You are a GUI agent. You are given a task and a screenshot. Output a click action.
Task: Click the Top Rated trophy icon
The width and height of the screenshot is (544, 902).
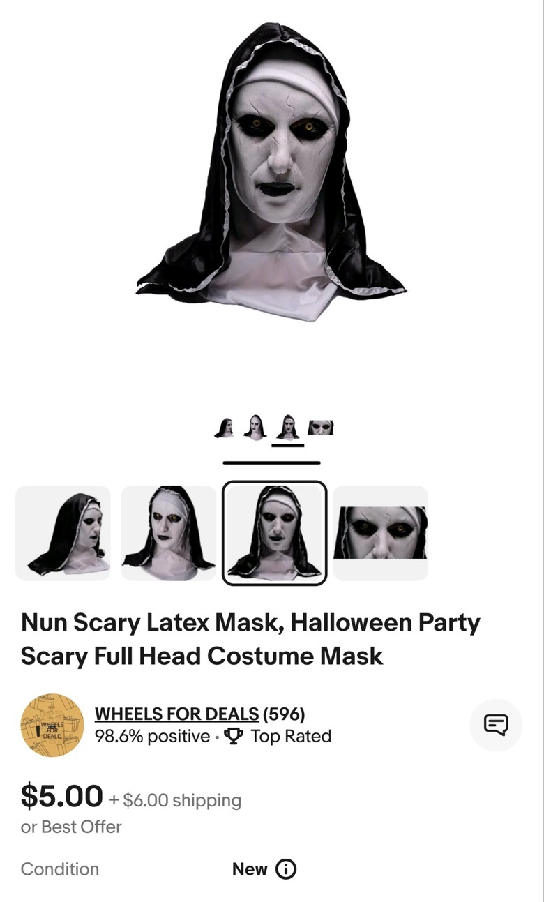click(234, 737)
